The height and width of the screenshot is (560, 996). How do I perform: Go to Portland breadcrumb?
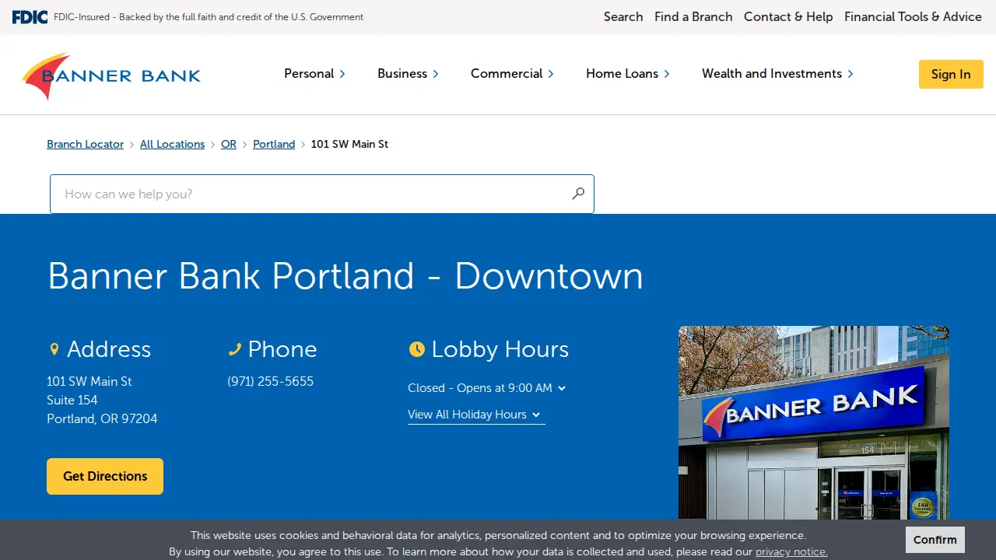(x=274, y=144)
